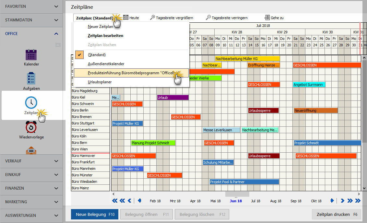Expand the STAMMDATEN section
The height and width of the screenshot is (223, 367).
click(31, 20)
